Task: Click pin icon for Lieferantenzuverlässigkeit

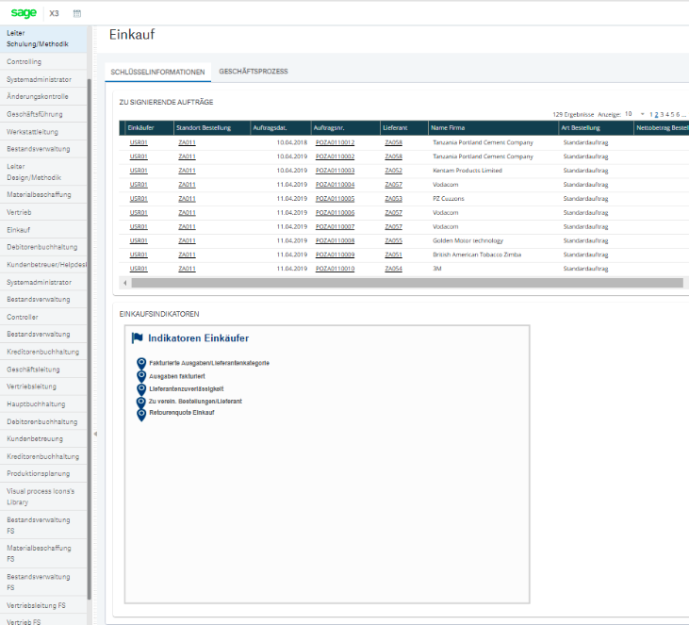Action: 141,389
